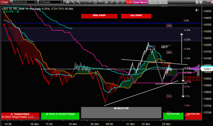This screenshot has width=213, height=126.
Task: Open the Indicators icon
Action: (112, 2)
